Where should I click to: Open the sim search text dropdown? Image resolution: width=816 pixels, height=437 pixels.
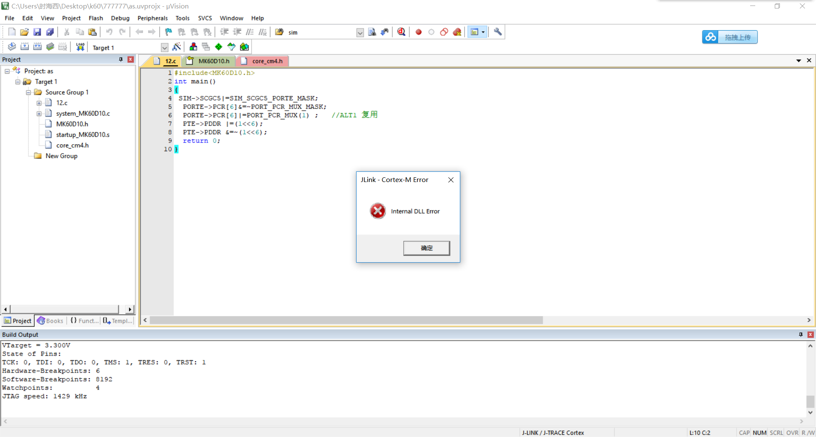coord(360,33)
